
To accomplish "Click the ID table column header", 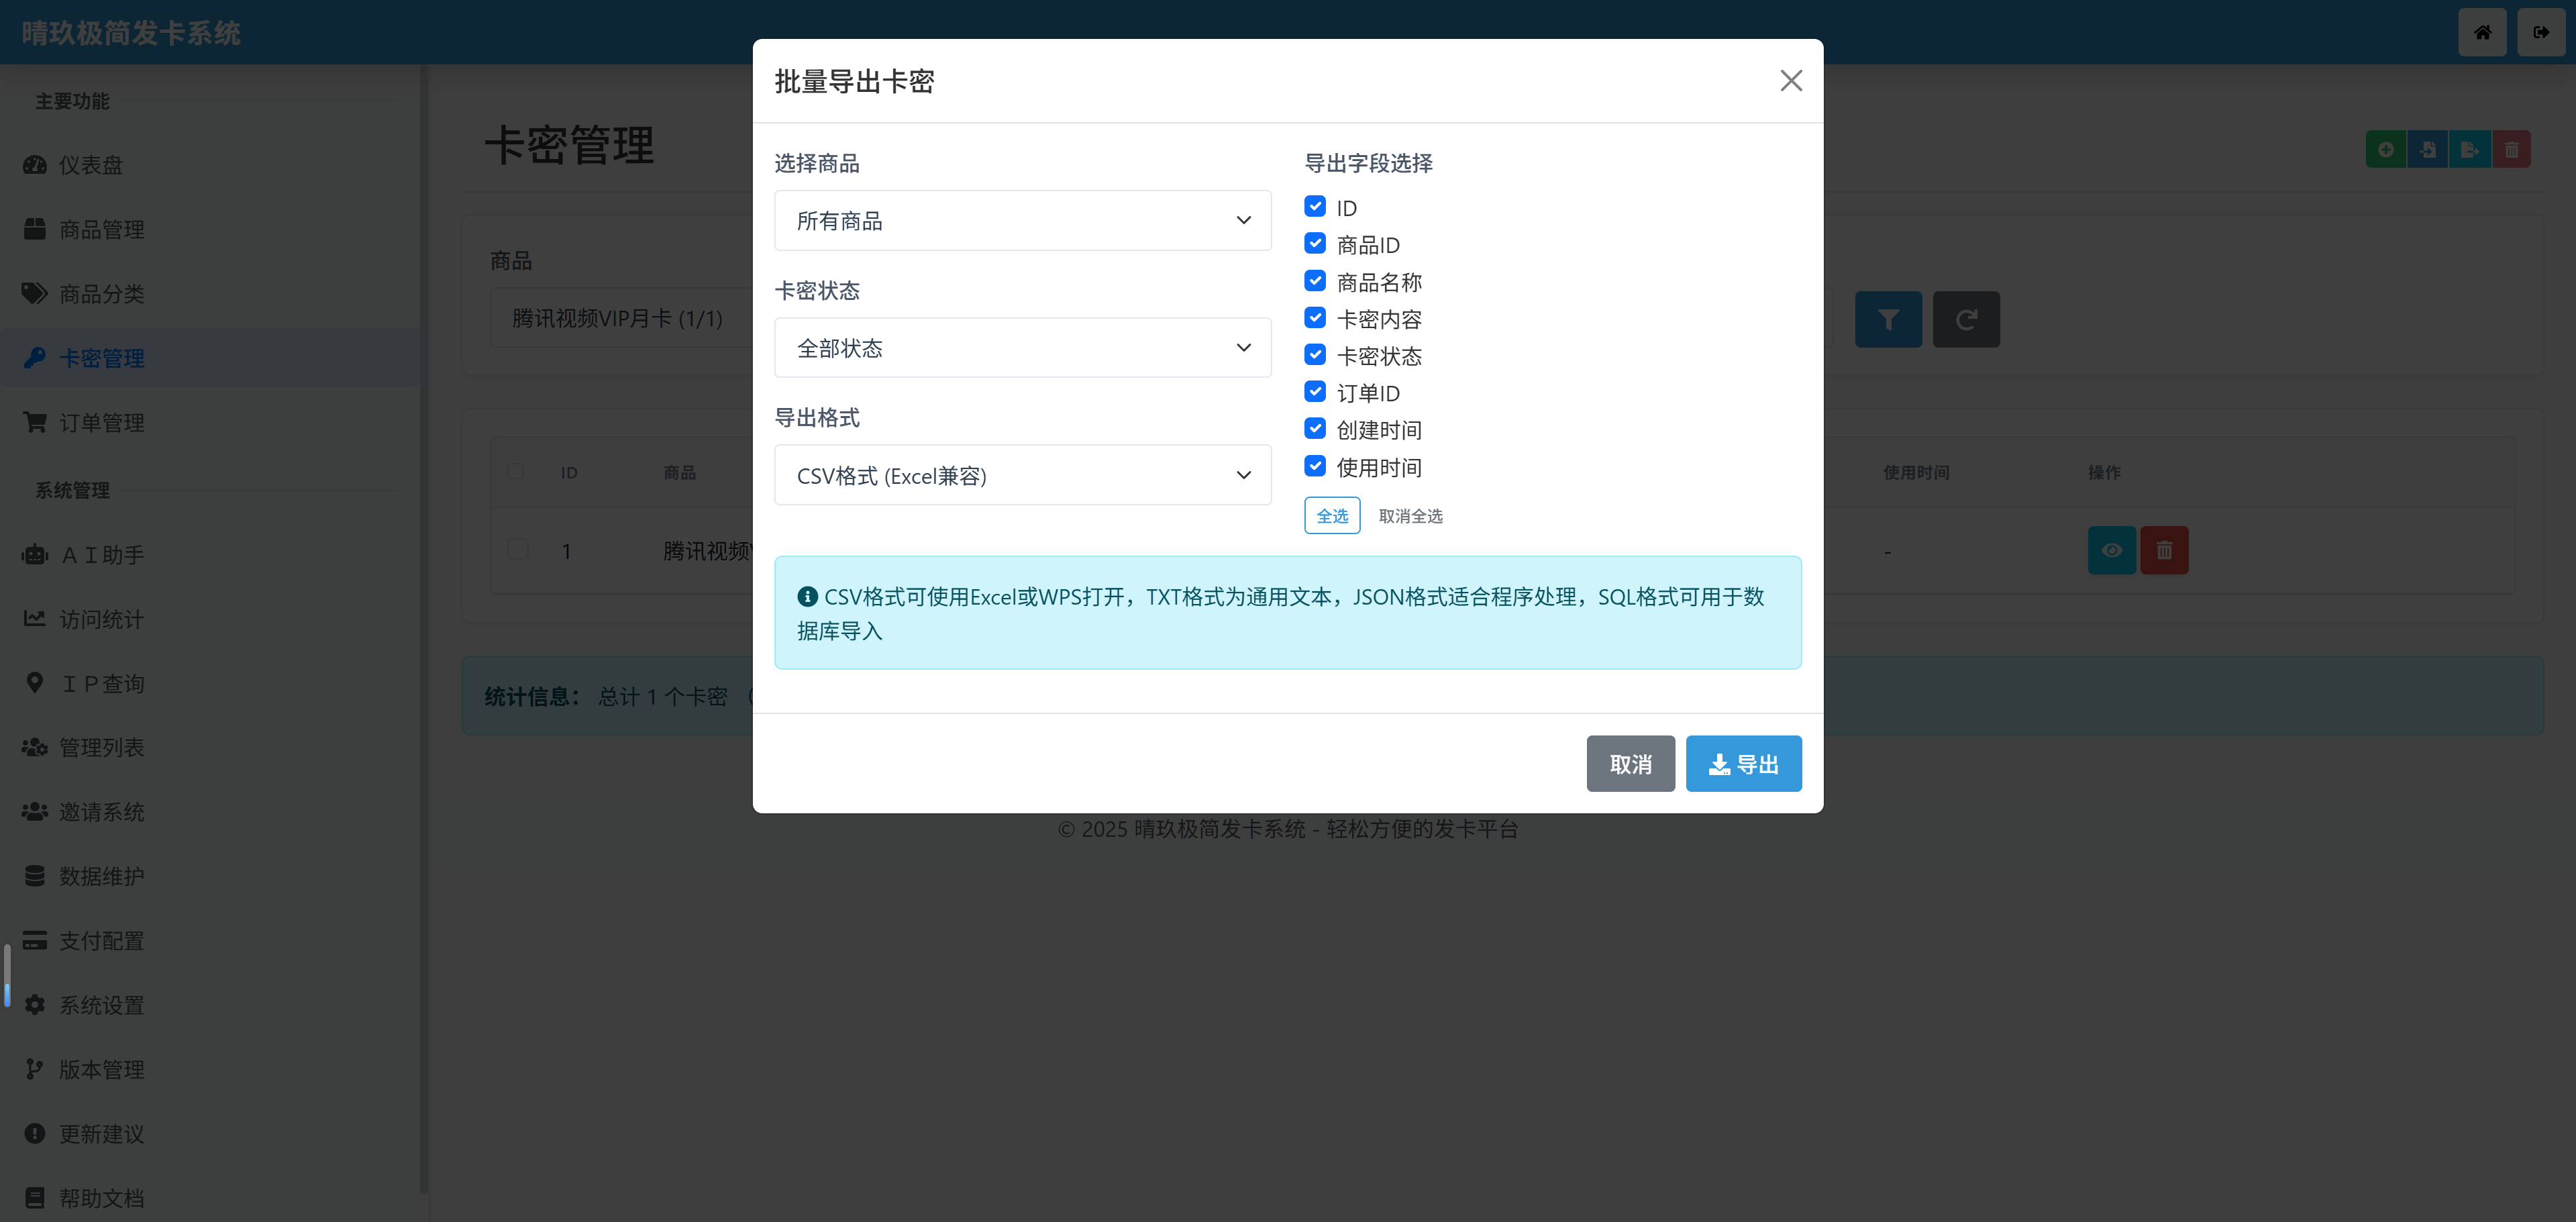I will pyautogui.click(x=569, y=473).
